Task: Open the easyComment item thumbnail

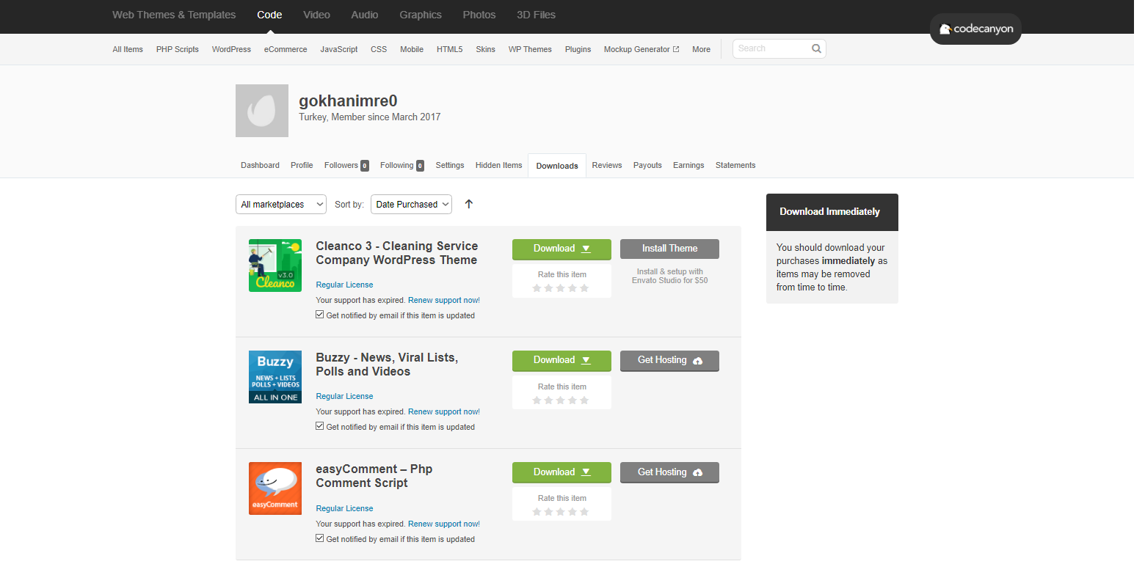Action: point(275,488)
